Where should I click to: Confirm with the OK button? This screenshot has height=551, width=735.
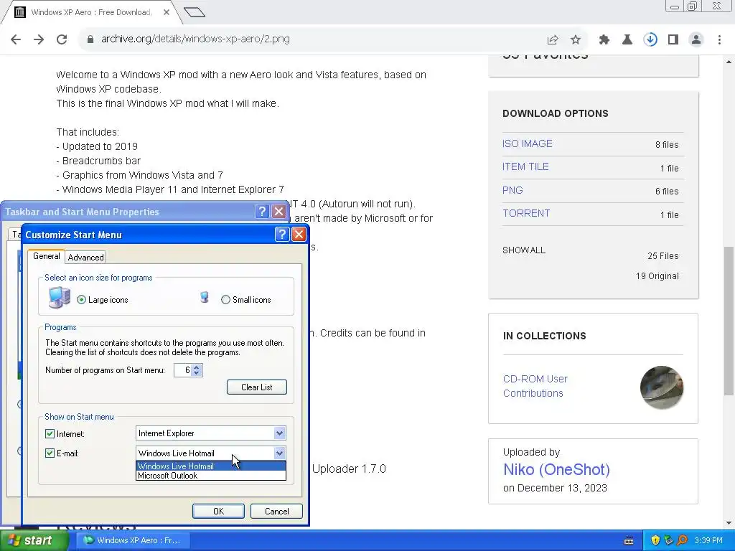tap(218, 511)
